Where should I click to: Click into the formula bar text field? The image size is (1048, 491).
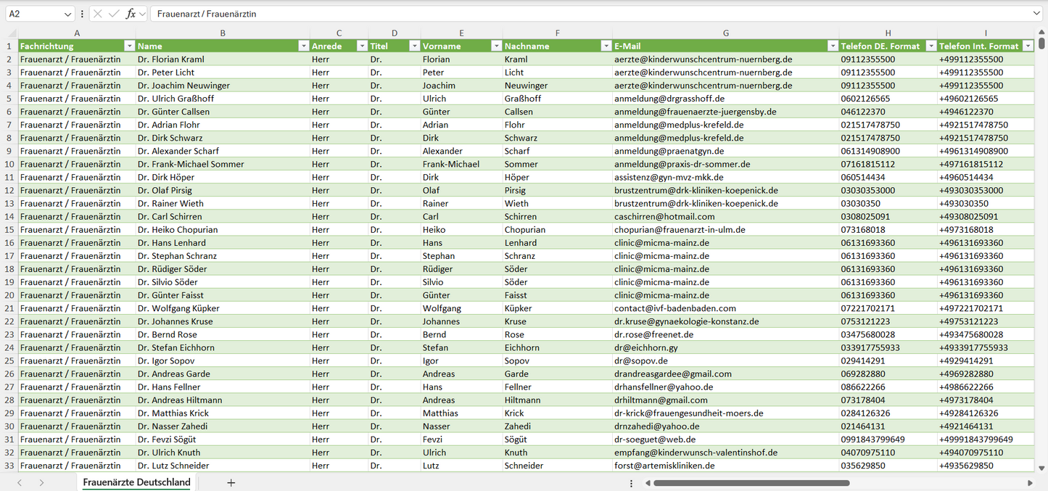(x=580, y=14)
